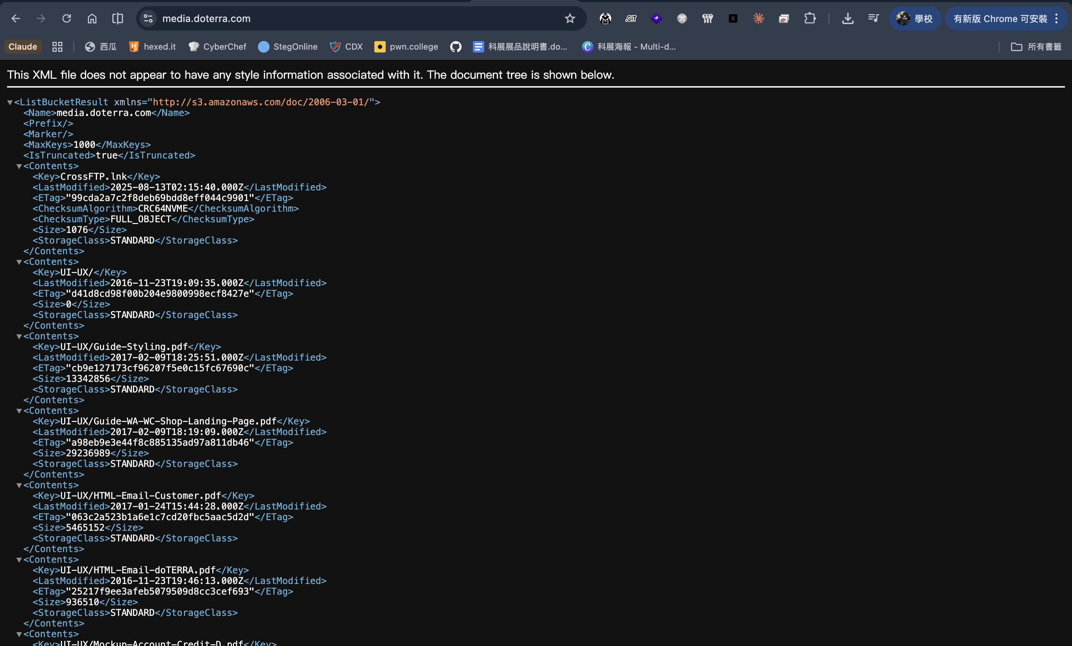1072x646 pixels.
Task: Open the 學校 profile switcher
Action: 915,19
